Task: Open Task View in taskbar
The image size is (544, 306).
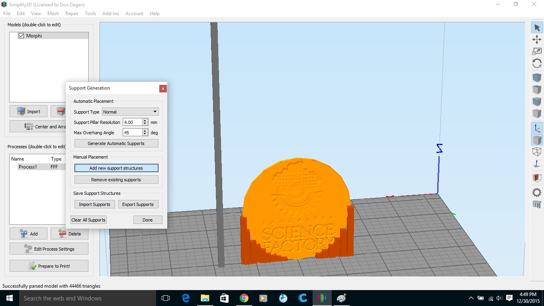Action: [x=166, y=298]
